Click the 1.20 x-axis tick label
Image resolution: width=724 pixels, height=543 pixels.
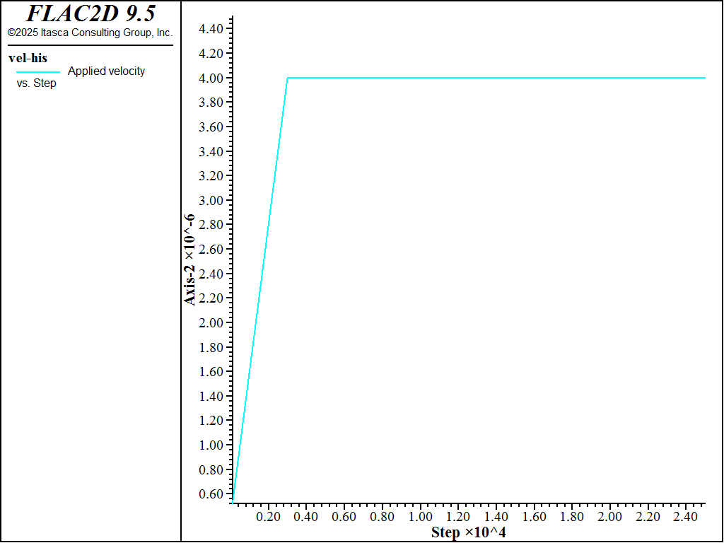pos(458,517)
